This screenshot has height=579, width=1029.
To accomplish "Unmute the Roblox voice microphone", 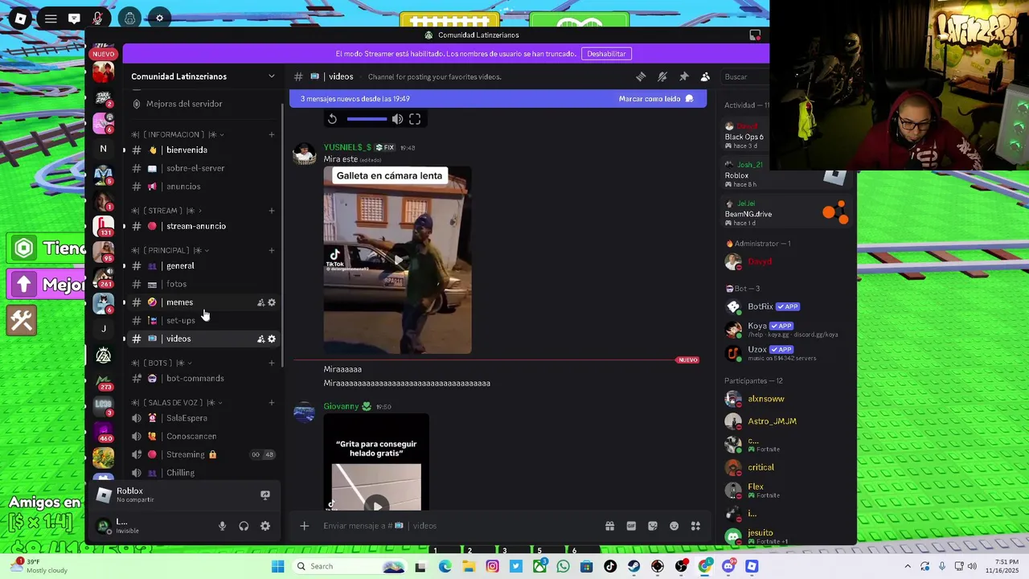I will tap(97, 18).
